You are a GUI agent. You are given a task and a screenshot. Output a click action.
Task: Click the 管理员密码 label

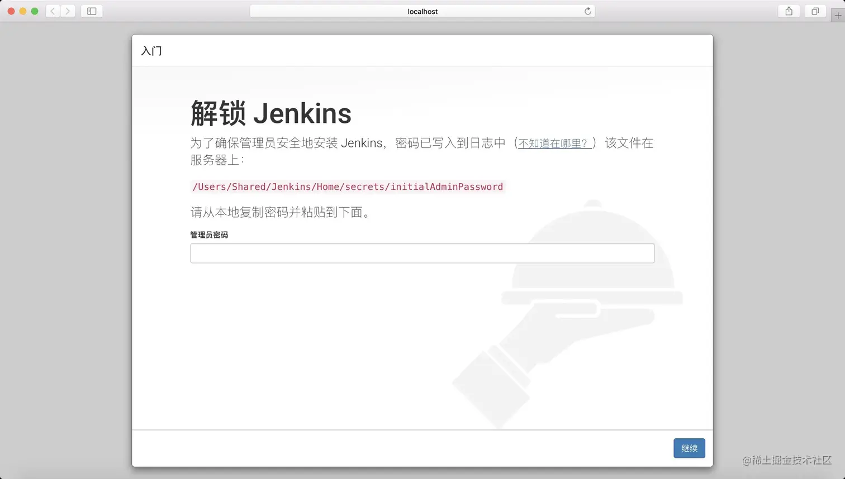click(209, 234)
